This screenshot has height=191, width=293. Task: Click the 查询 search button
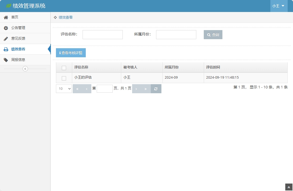[x=213, y=34]
